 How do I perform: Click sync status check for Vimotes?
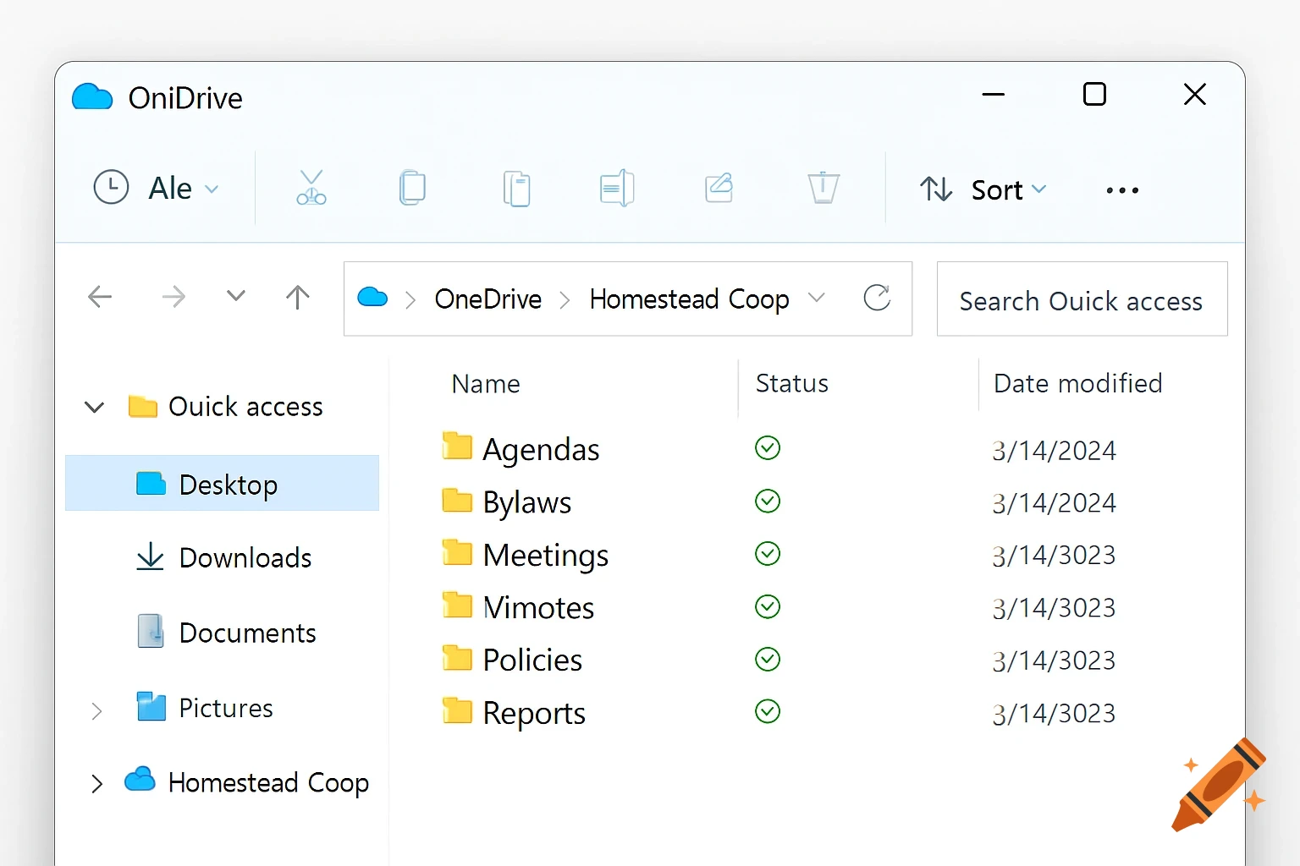[x=768, y=606]
